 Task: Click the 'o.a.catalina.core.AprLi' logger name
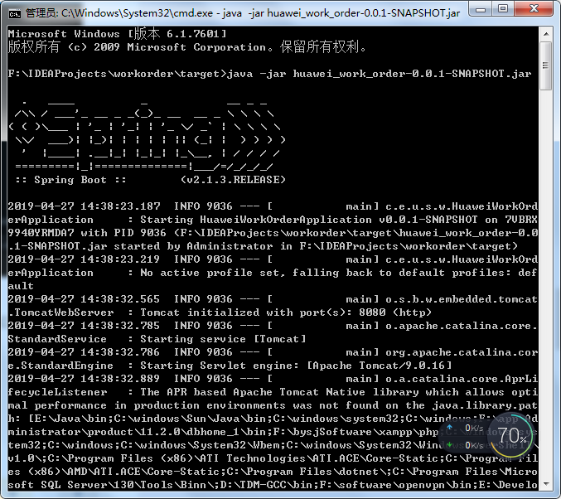coord(462,379)
